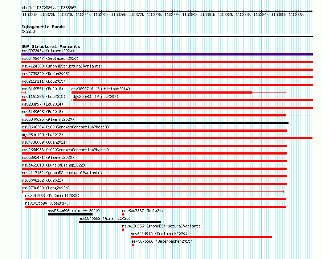Click the nsv3169551 (Fu2018) variant label
323x259 pixels.
(42, 89)
